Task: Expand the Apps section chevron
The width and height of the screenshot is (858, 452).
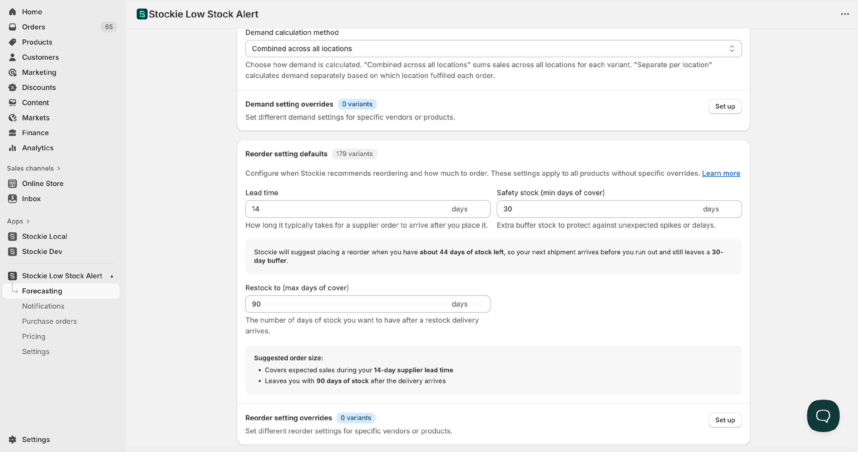Action: [x=28, y=221]
